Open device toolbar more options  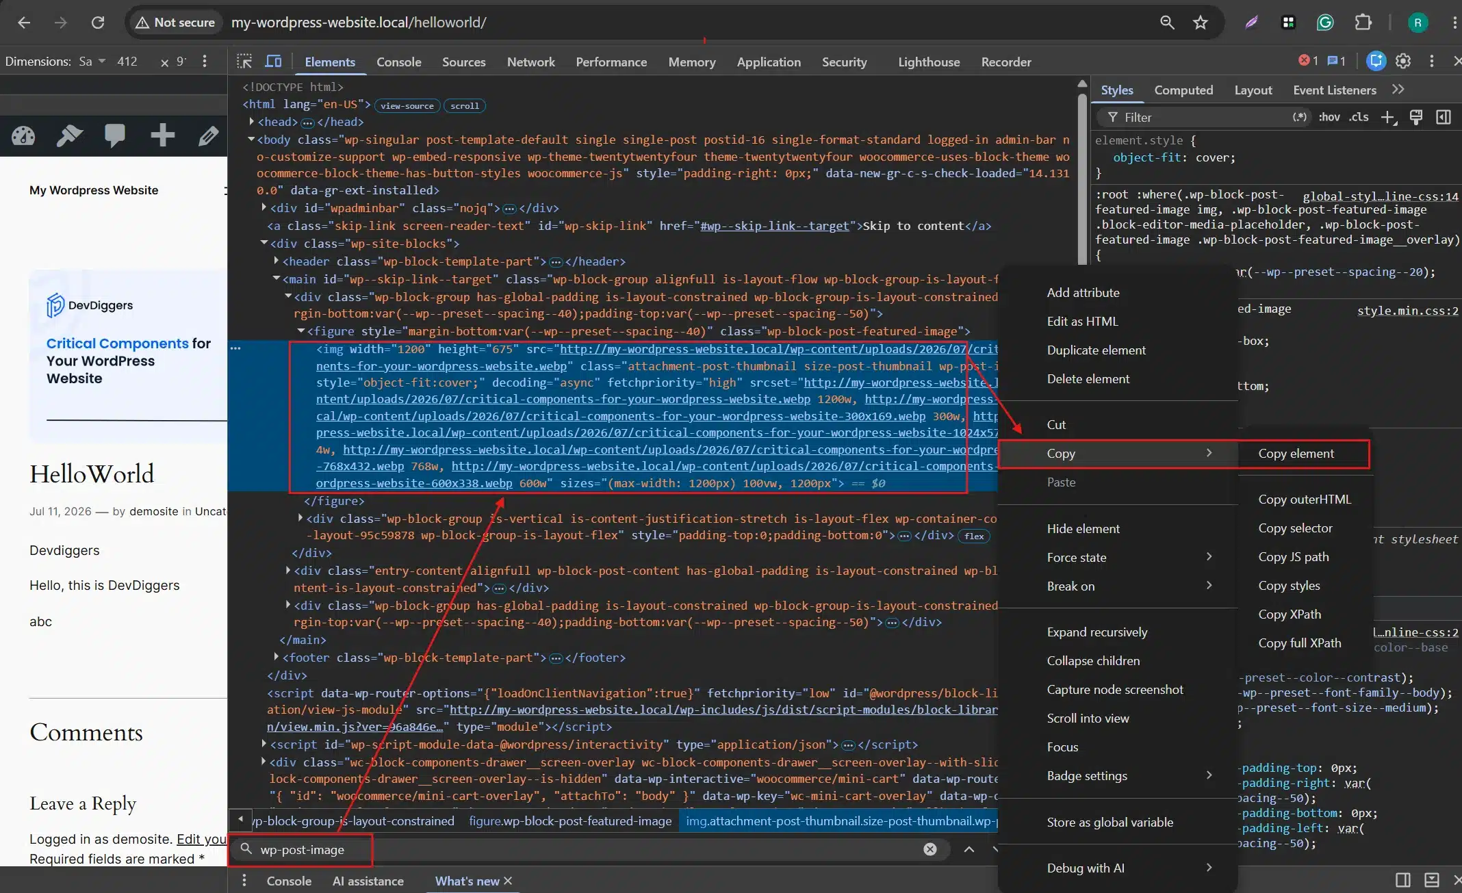(205, 62)
